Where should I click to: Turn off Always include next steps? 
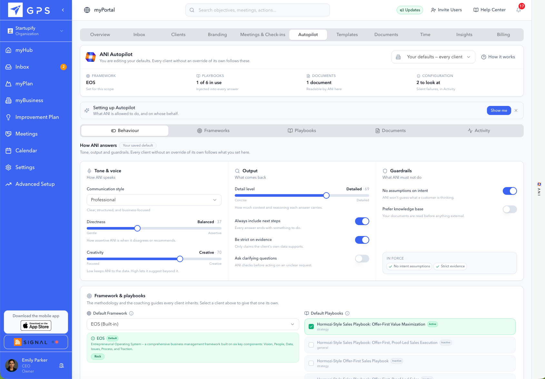pyautogui.click(x=362, y=221)
